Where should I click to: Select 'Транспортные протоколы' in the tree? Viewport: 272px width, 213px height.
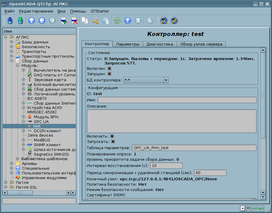(x=48, y=56)
